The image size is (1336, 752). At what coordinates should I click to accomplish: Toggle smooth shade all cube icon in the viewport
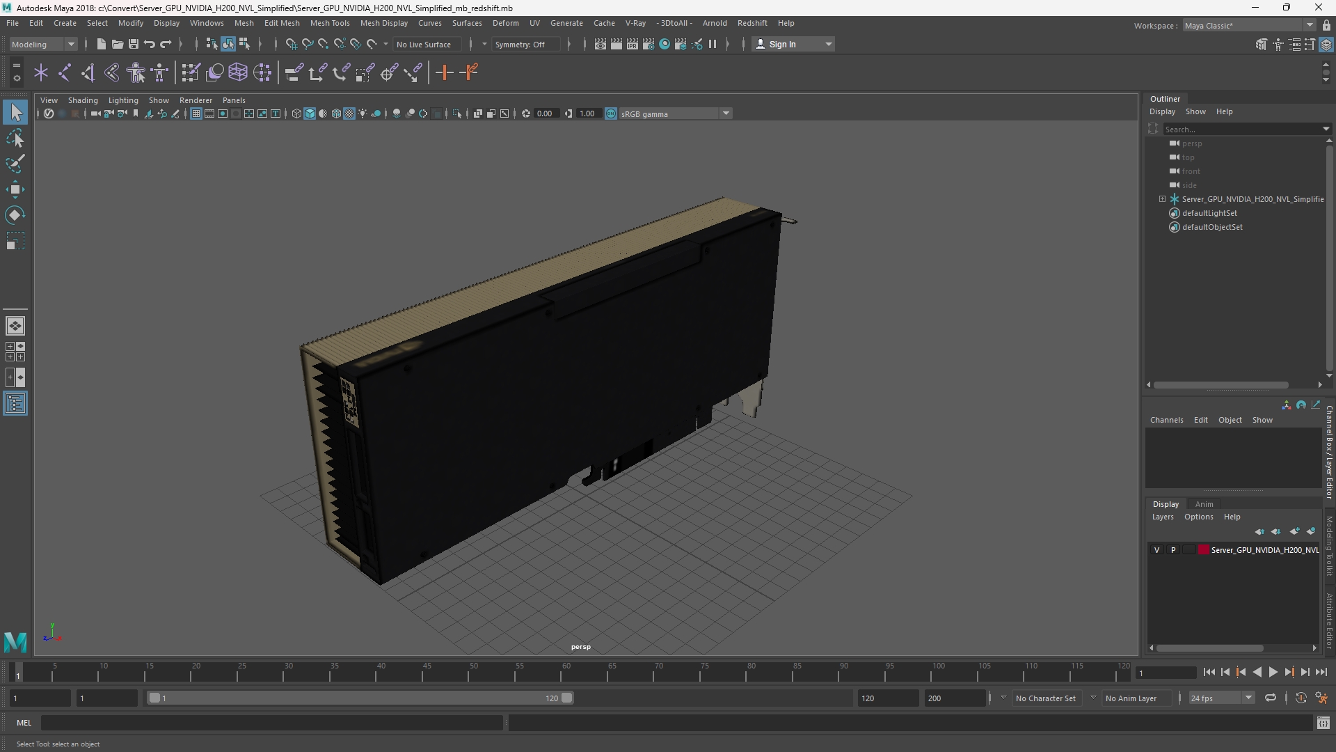[310, 113]
